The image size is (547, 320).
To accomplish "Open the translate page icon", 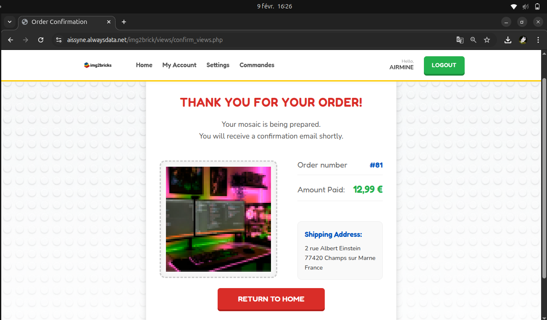I will 460,40.
